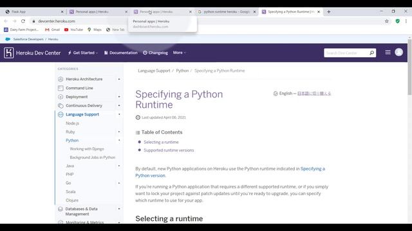The width and height of the screenshot is (412, 231).
Task: Open More dropdown in navbar
Action: pyautogui.click(x=179, y=53)
